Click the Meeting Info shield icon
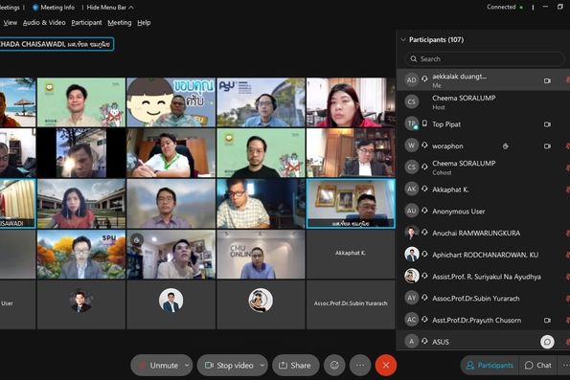 pos(35,8)
